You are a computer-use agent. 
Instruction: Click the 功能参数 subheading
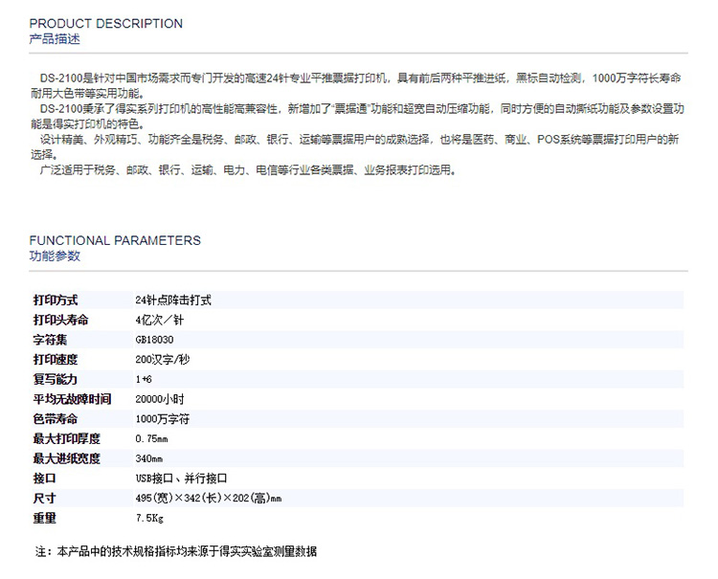(x=55, y=256)
